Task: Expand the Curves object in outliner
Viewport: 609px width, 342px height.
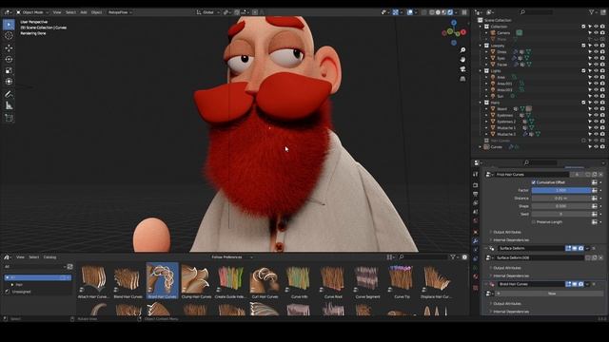Action: click(481, 147)
